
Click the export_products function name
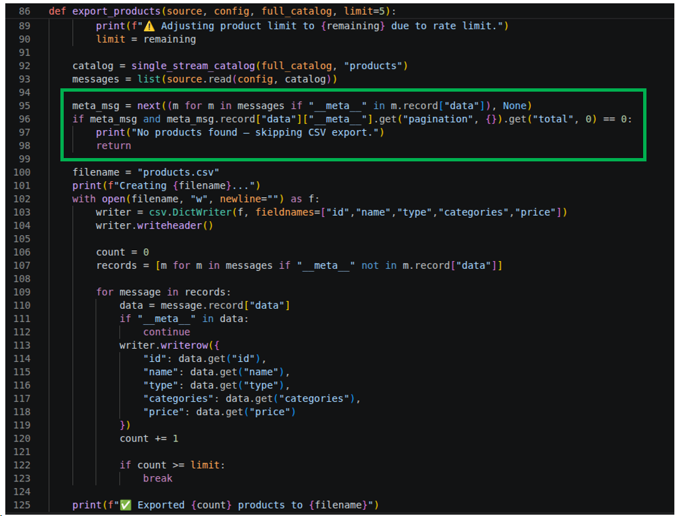(116, 11)
